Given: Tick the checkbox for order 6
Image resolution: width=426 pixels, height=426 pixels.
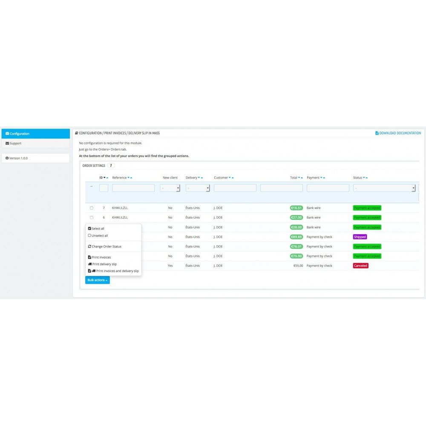Looking at the screenshot, I should 92,218.
